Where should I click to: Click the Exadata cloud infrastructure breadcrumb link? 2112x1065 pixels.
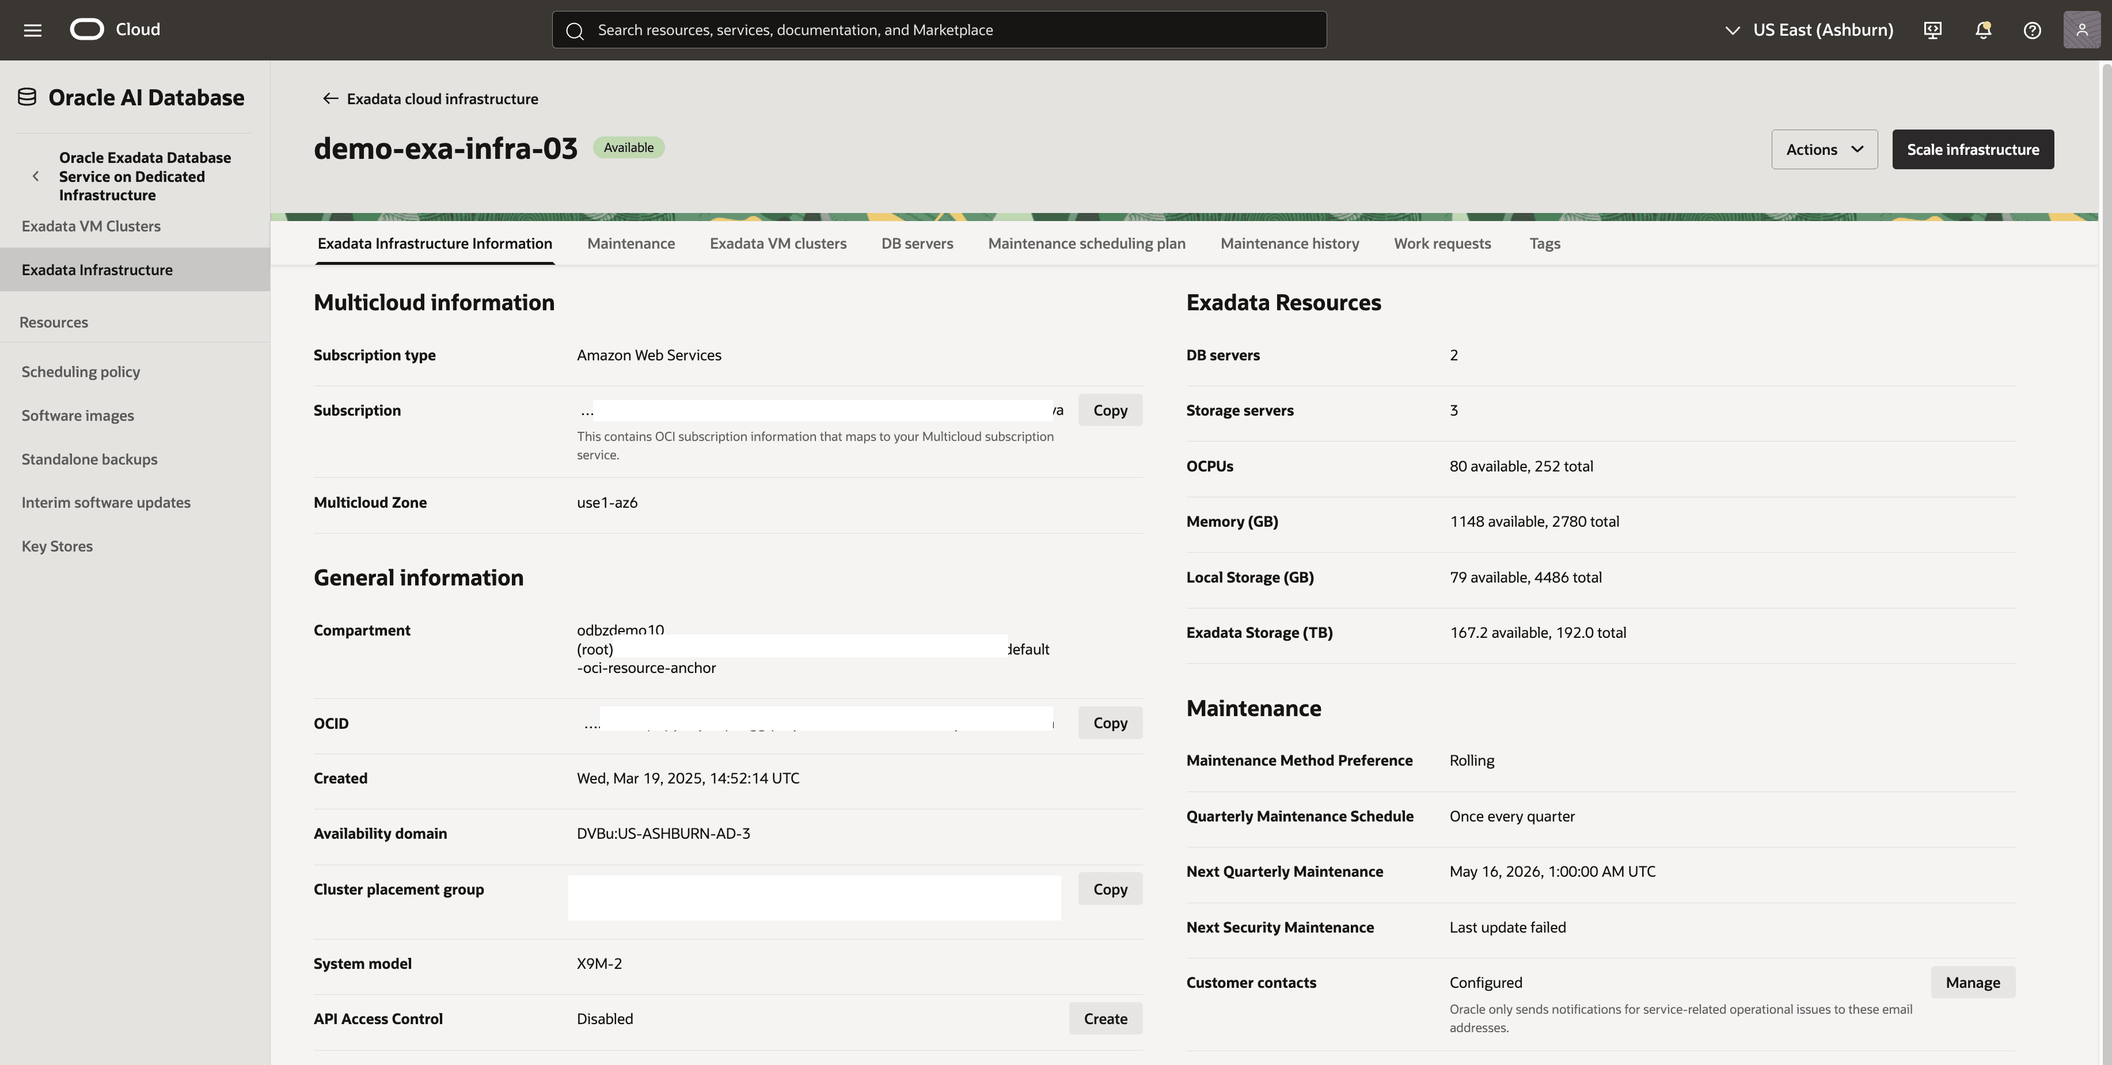pyautogui.click(x=442, y=98)
